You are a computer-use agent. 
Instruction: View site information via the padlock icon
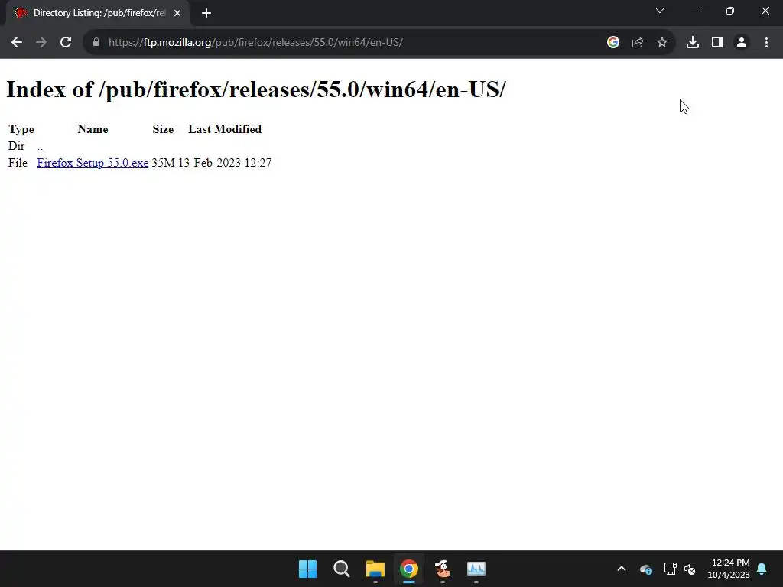point(96,43)
